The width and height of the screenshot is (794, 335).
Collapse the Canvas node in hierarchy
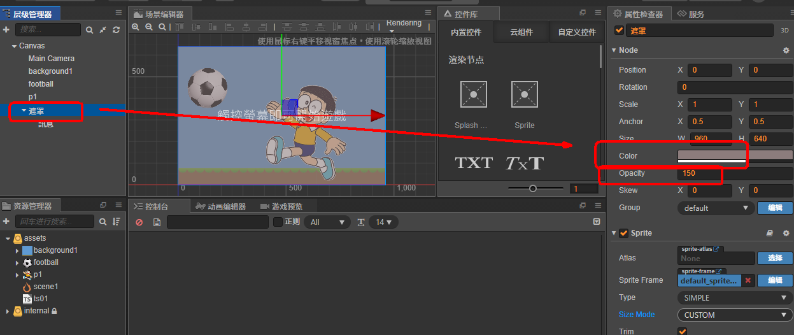(14, 46)
